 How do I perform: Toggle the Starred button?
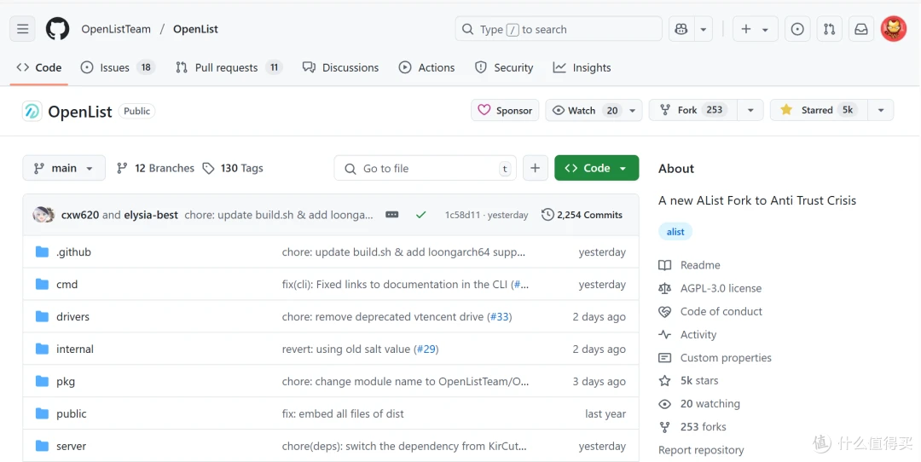(x=817, y=110)
